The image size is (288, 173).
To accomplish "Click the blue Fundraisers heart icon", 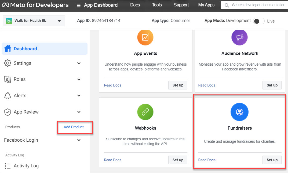I will pos(239,112).
